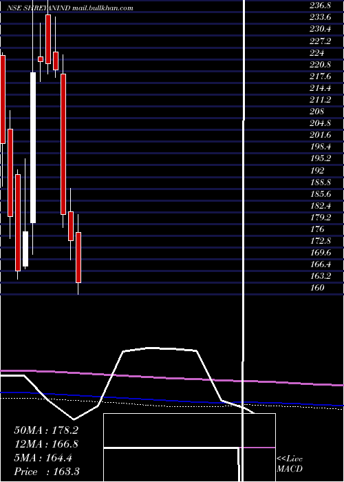Click the blue moving average line
This screenshot has height=482, width=344.
coord(172,399)
